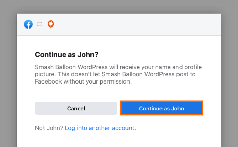Screen dimensions: 238x147
Task: Click the gray exchange arrows icon
Action: tap(39, 24)
